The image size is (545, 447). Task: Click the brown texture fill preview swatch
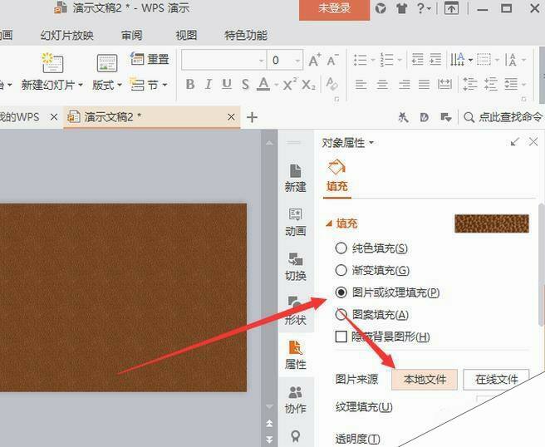pos(491,224)
